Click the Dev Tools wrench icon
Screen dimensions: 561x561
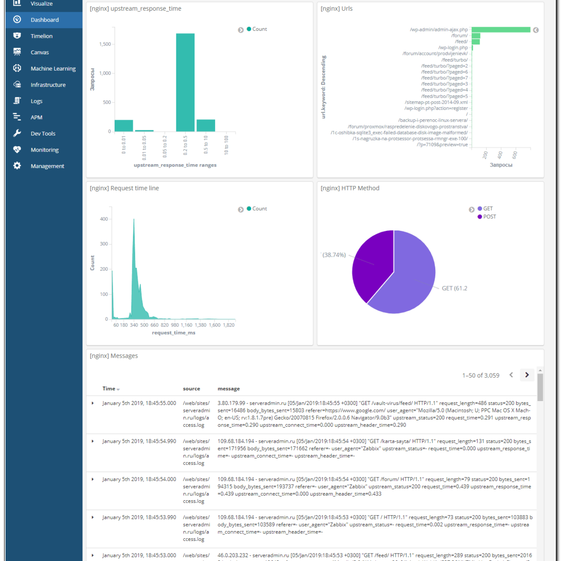click(x=17, y=133)
